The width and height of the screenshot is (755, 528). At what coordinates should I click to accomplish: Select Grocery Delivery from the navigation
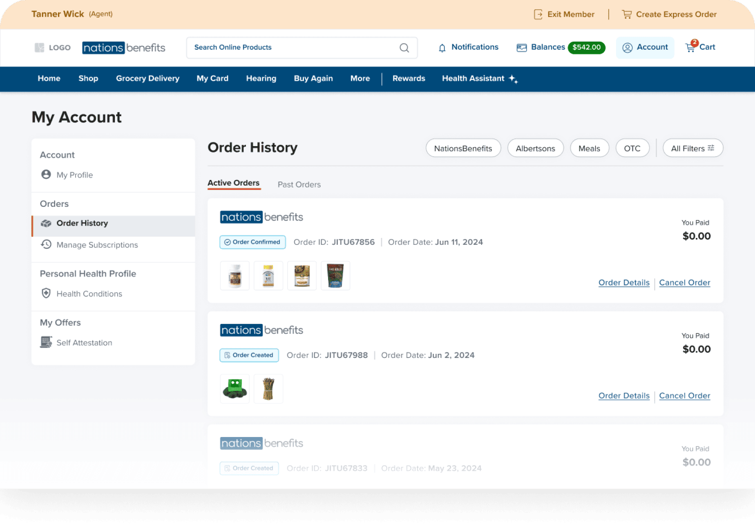147,78
